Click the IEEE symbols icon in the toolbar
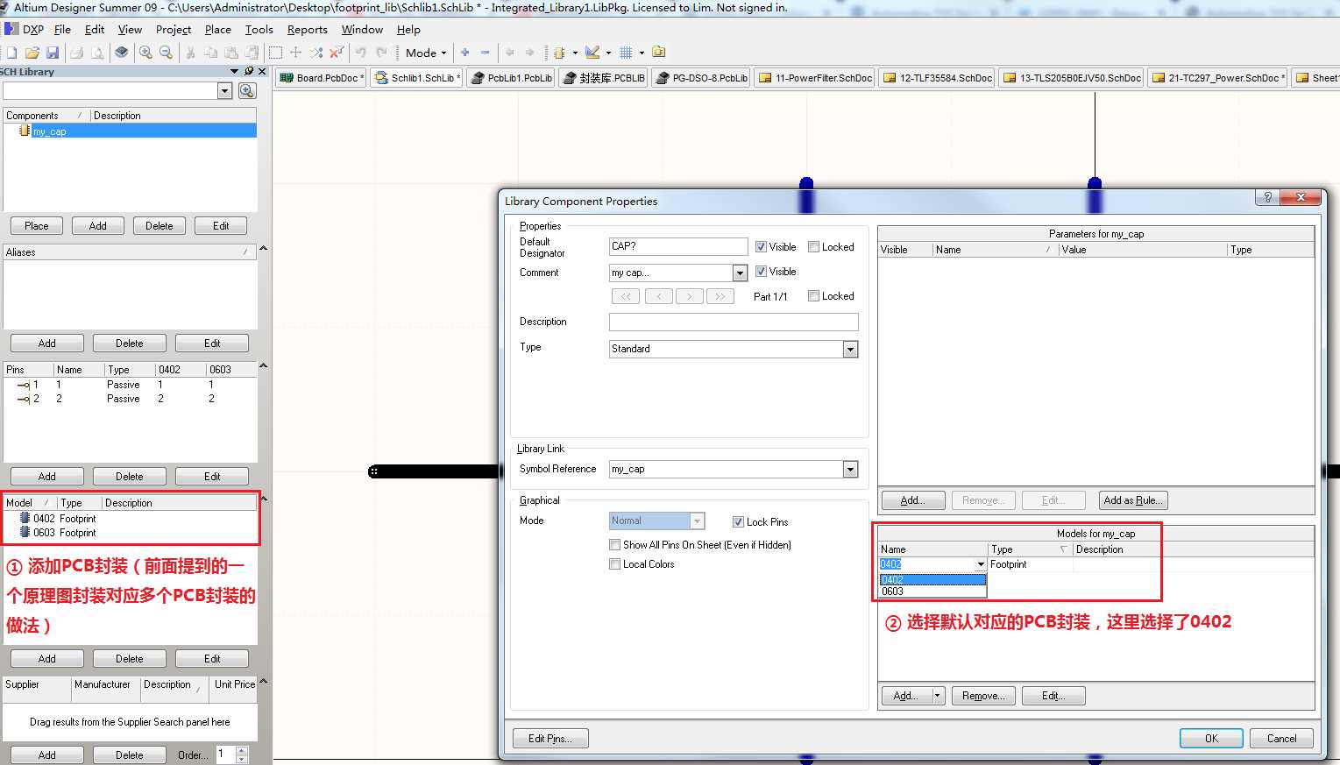Image resolution: width=1340 pixels, height=765 pixels. [559, 53]
